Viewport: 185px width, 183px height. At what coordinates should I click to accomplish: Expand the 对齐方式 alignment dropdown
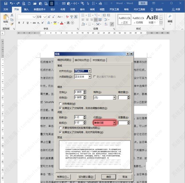90,71
